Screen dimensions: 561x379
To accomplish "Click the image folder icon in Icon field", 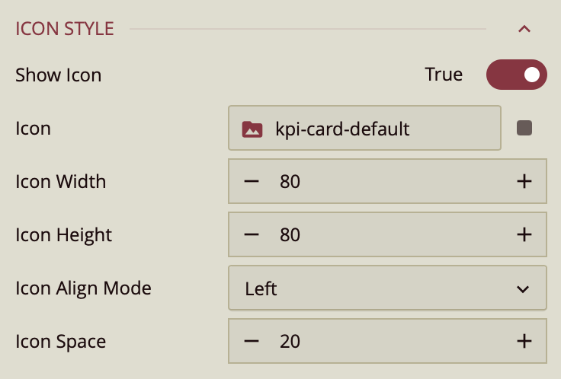I will pyautogui.click(x=252, y=129).
